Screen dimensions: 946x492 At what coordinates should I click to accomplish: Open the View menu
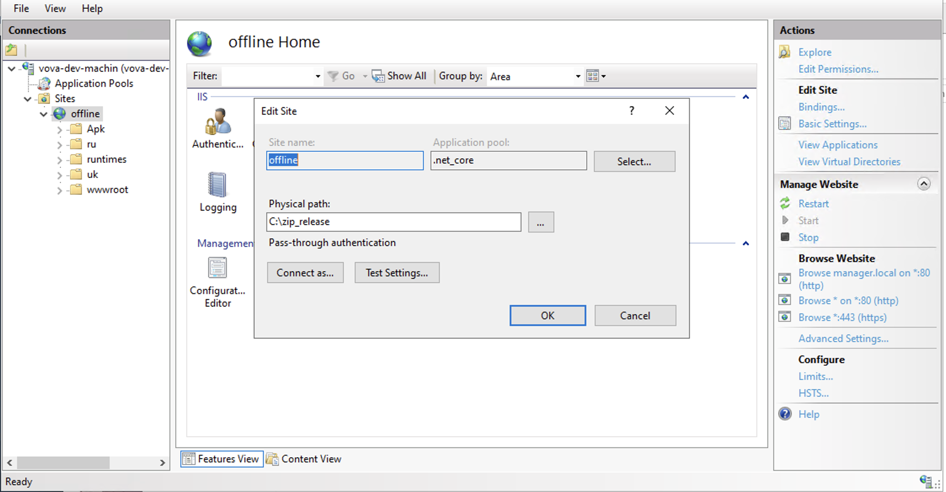[x=55, y=8]
